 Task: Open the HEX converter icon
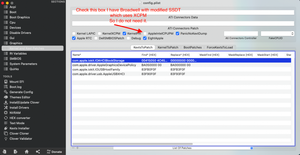point(6,118)
